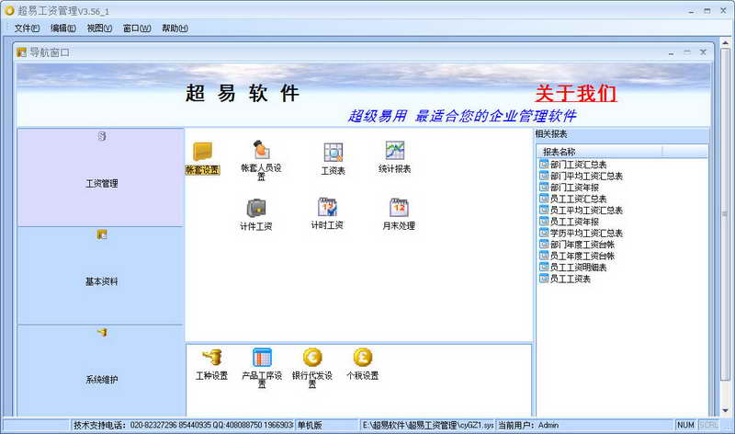
Task: Click the 关于我们 link
Action: coord(576,93)
